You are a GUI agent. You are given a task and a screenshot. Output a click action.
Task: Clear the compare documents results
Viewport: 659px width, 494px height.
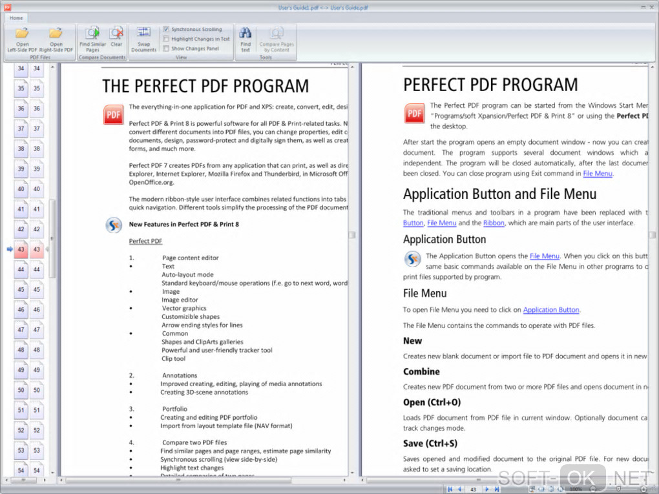[x=116, y=37]
